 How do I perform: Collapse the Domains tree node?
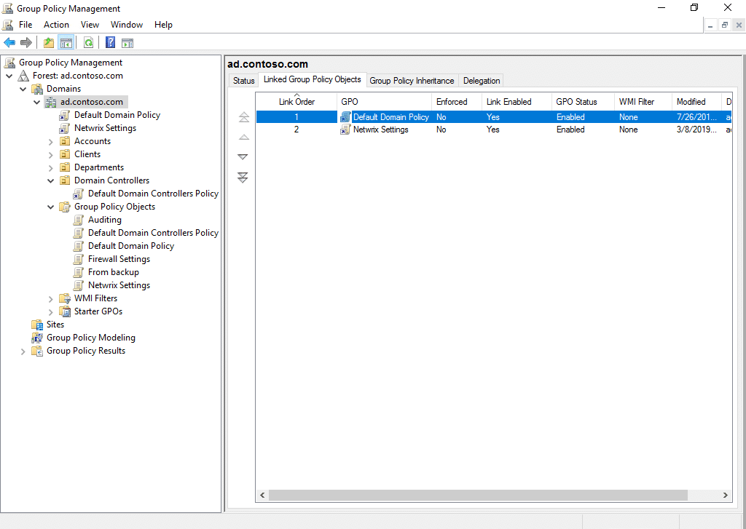[x=23, y=89]
